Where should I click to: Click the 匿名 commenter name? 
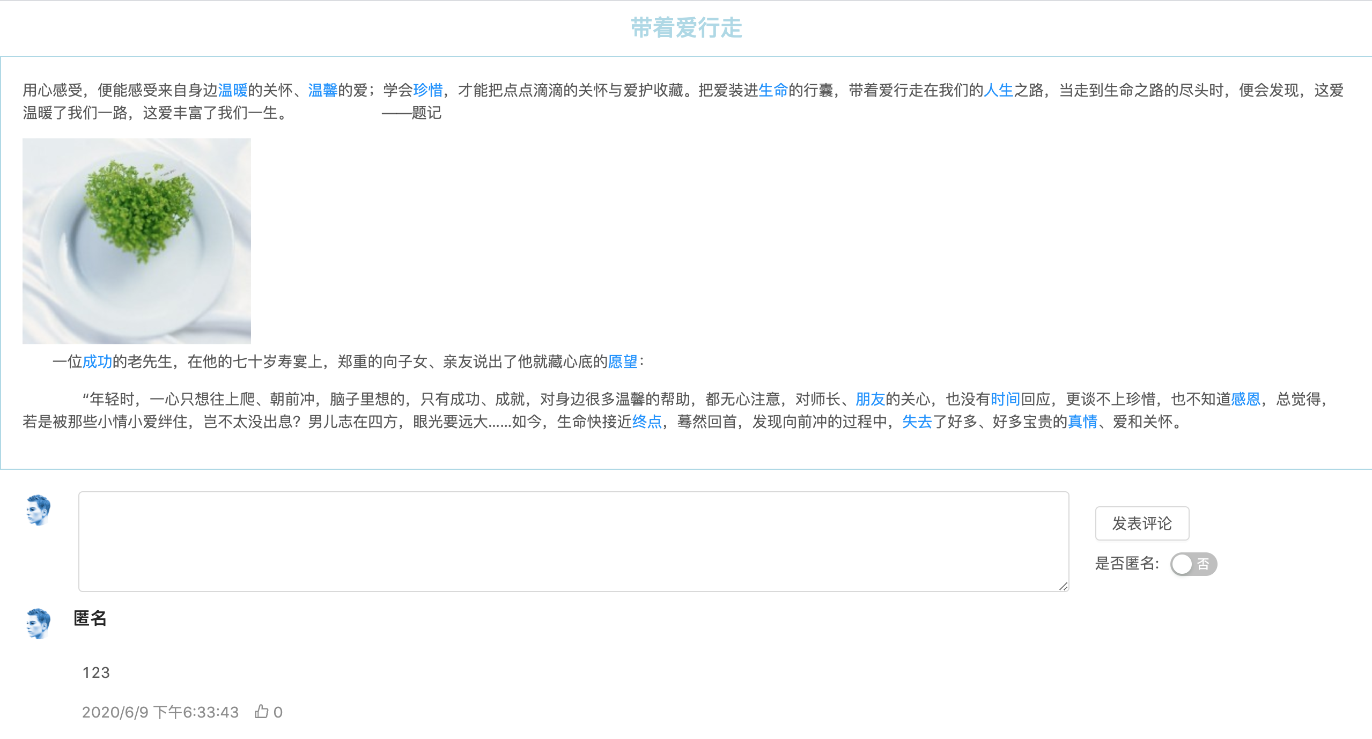coord(90,618)
